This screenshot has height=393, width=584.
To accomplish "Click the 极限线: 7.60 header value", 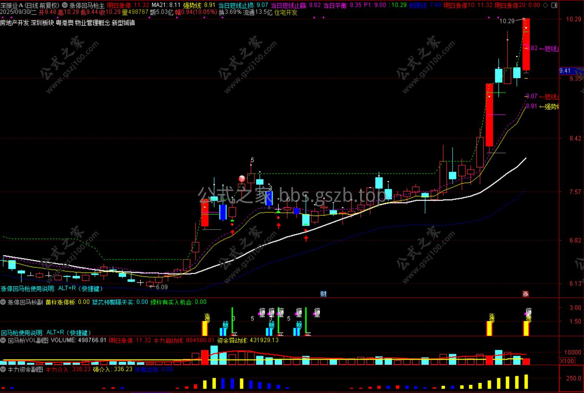I will point(425,5).
